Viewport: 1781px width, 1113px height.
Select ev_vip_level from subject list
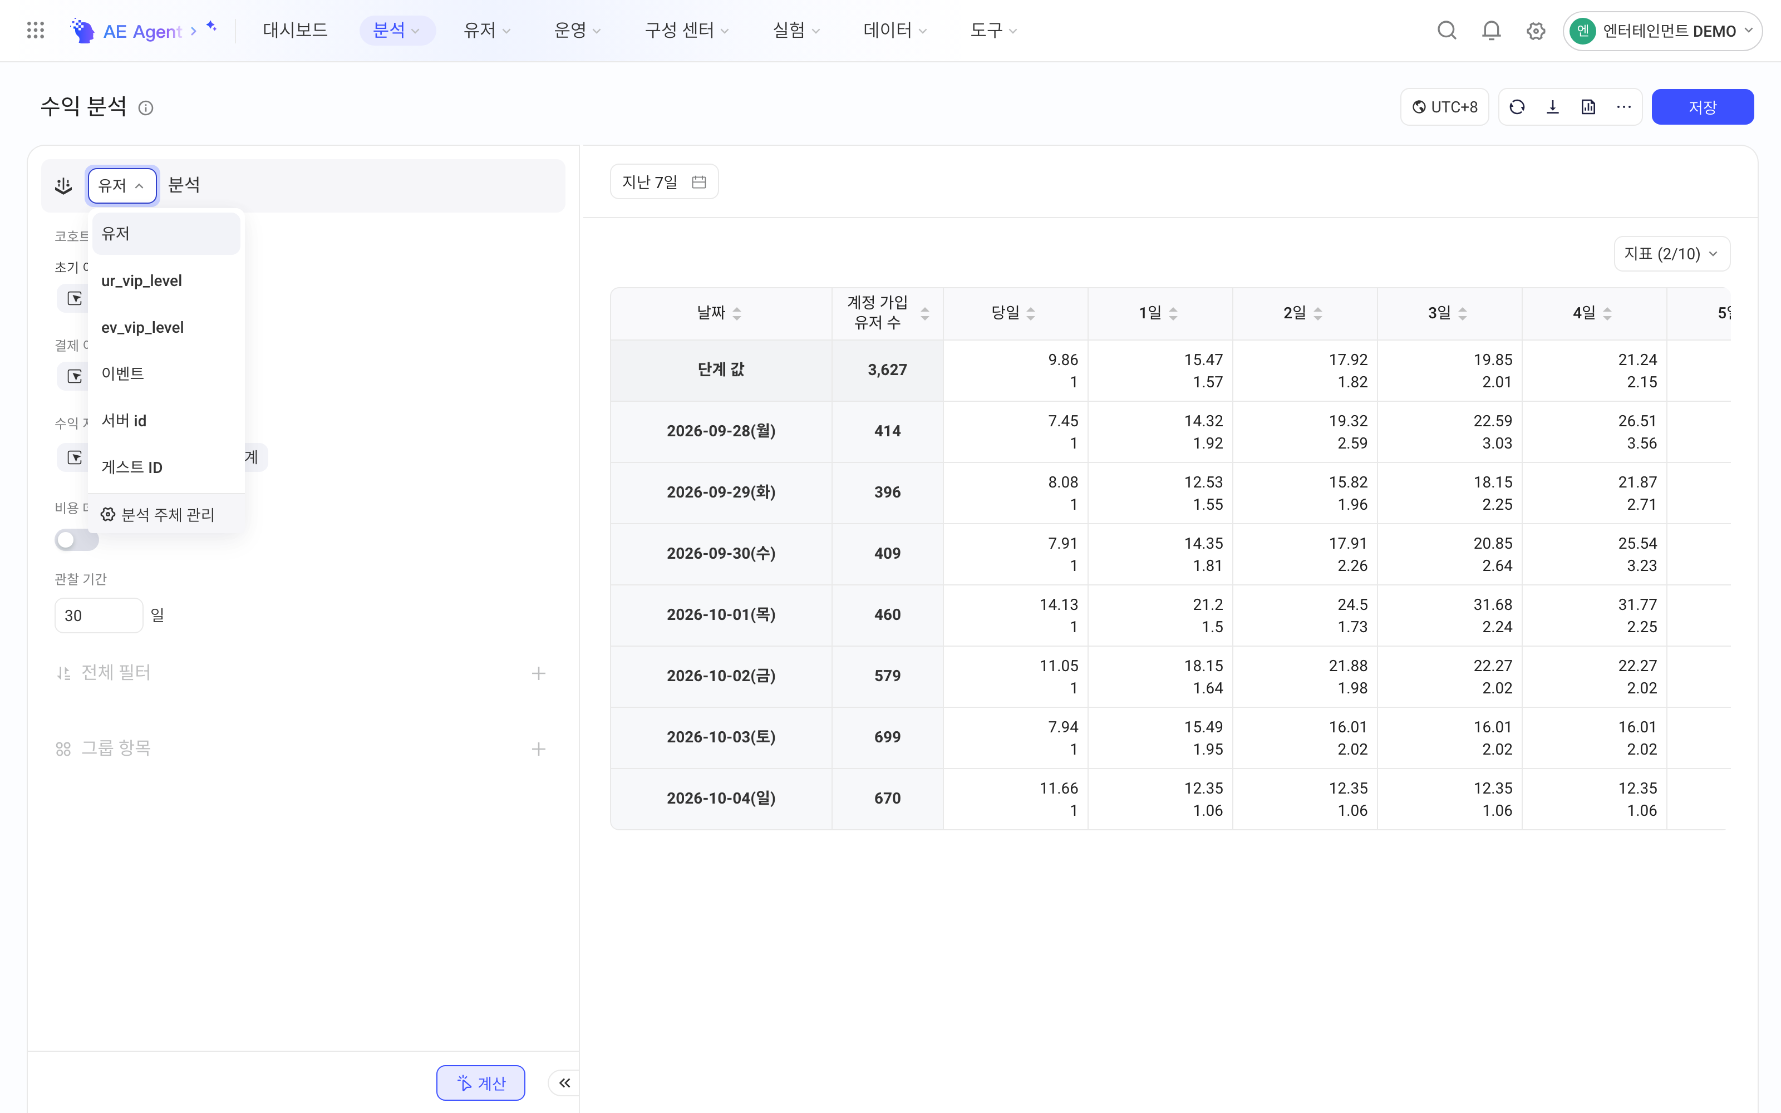coord(166,327)
